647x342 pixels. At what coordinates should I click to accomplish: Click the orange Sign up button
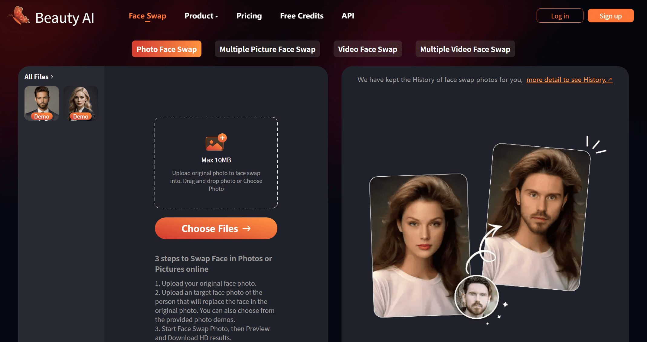point(610,16)
